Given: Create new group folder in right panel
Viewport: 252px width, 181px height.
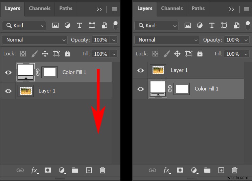Looking at the screenshot, I should point(207,170).
